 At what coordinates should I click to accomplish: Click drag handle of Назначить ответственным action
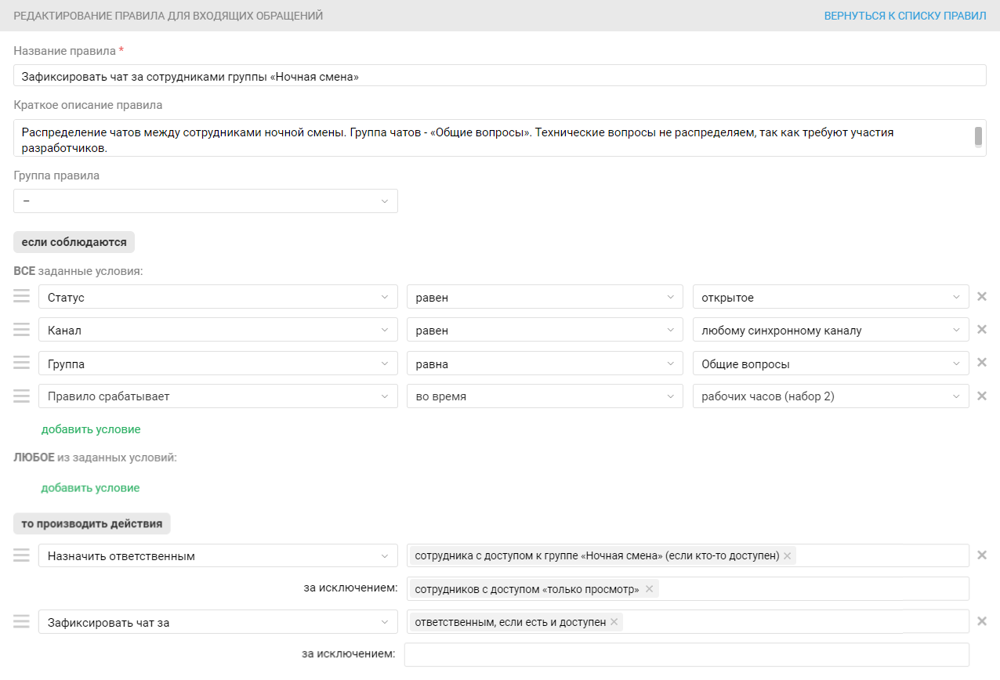pyautogui.click(x=22, y=555)
